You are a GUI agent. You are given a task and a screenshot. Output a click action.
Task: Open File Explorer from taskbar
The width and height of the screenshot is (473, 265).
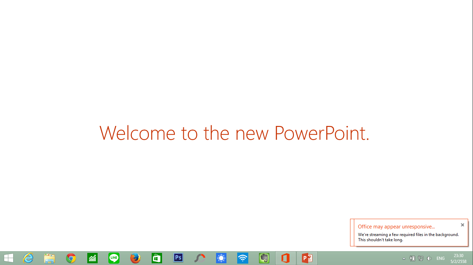pos(50,258)
